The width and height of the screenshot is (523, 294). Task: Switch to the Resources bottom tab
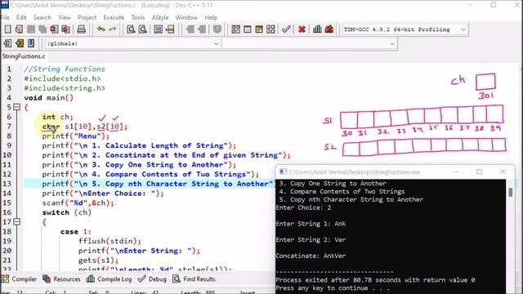(x=62, y=279)
